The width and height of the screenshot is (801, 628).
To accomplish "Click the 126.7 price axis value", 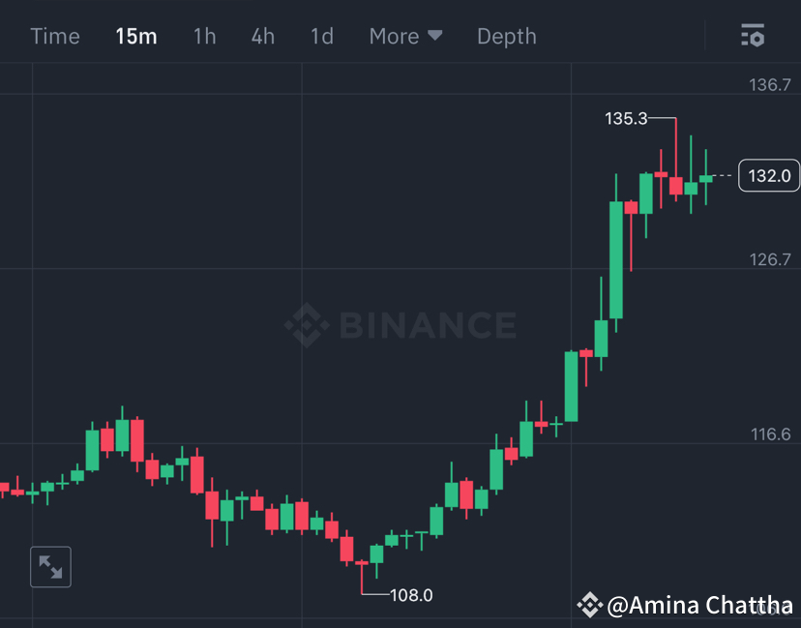I will 770,259.
